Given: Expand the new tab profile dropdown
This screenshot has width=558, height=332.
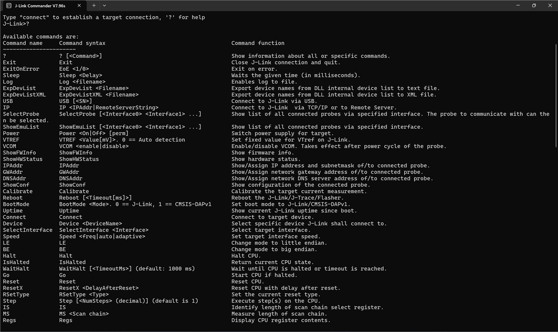Looking at the screenshot, I should click(x=104, y=6).
